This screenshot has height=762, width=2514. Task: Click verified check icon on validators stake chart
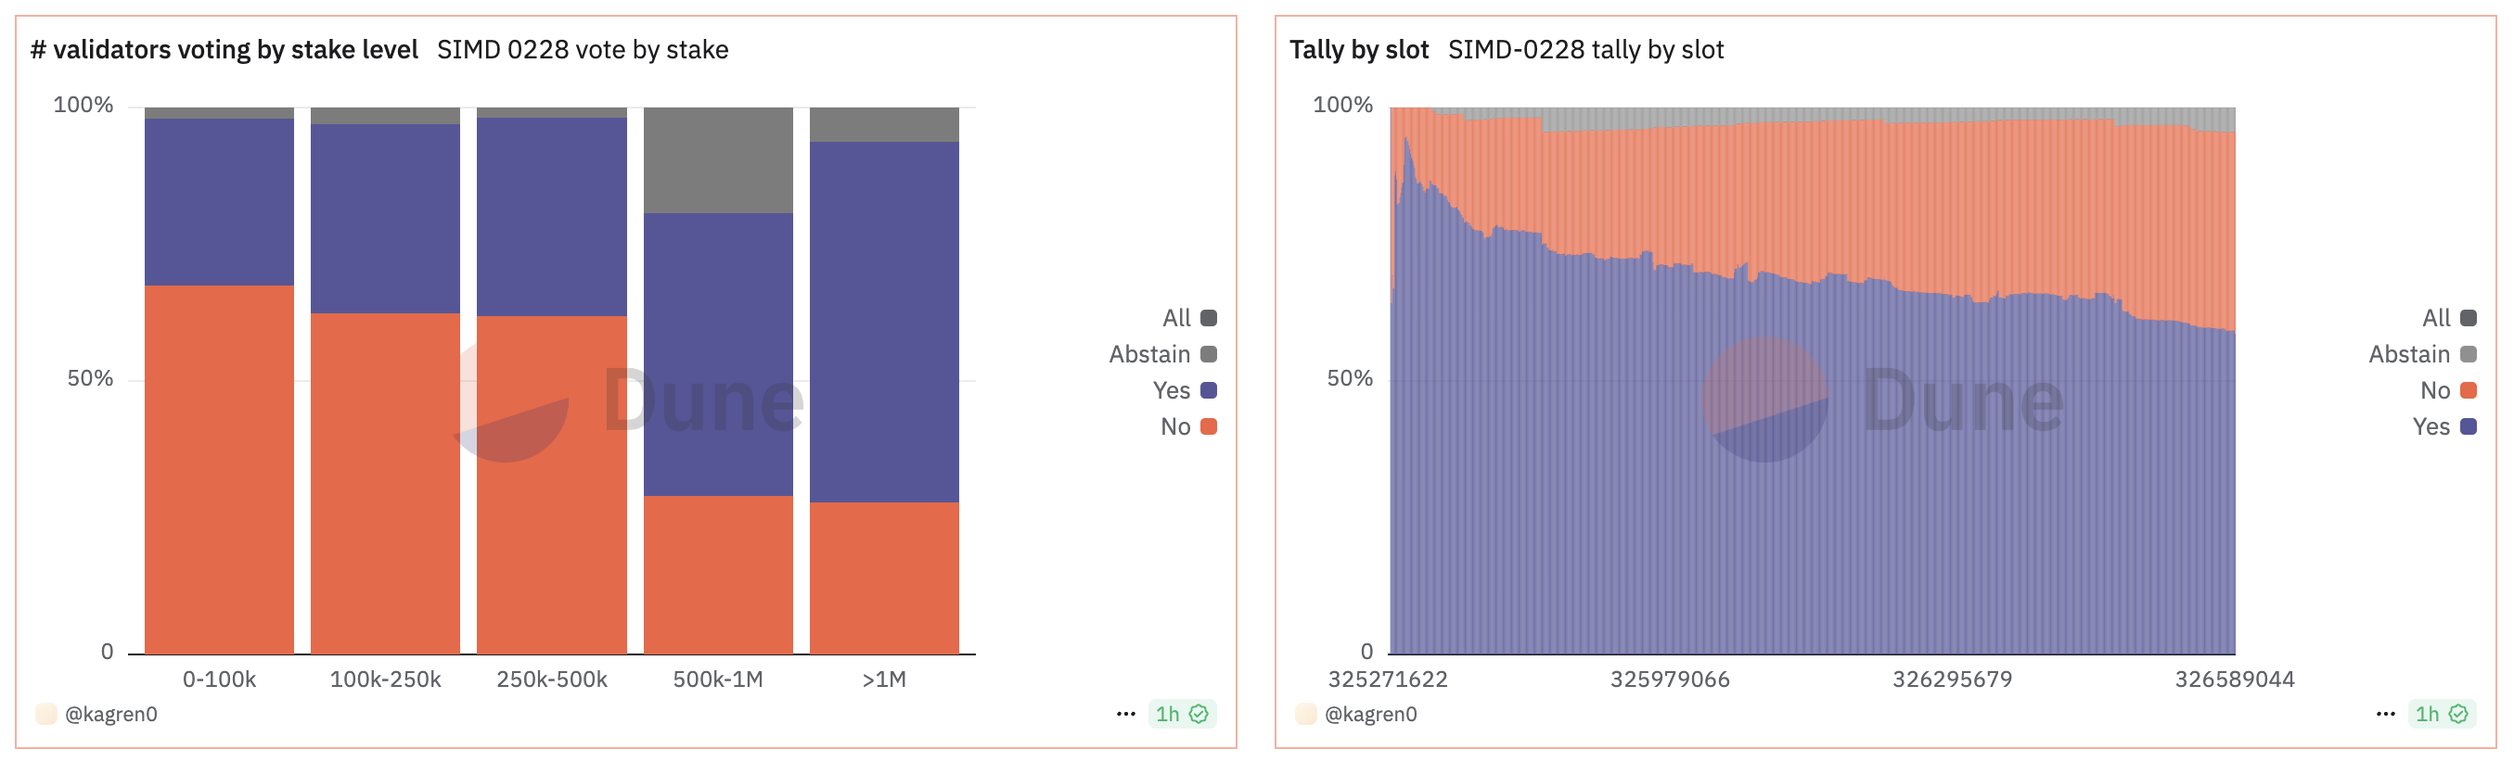click(x=1199, y=714)
